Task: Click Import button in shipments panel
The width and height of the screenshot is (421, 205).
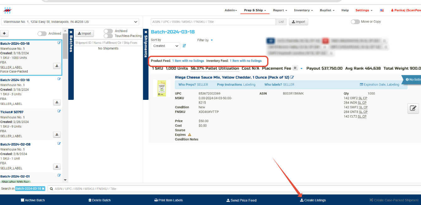Action: point(84,33)
